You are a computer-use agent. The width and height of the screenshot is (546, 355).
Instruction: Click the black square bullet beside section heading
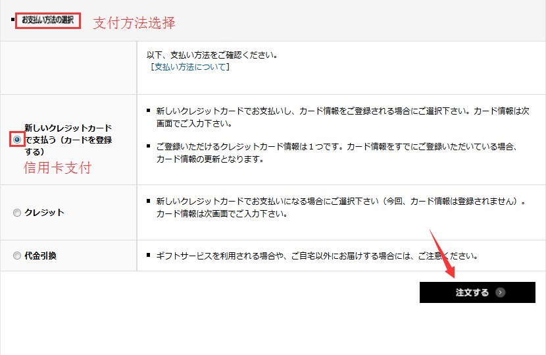tap(12, 20)
